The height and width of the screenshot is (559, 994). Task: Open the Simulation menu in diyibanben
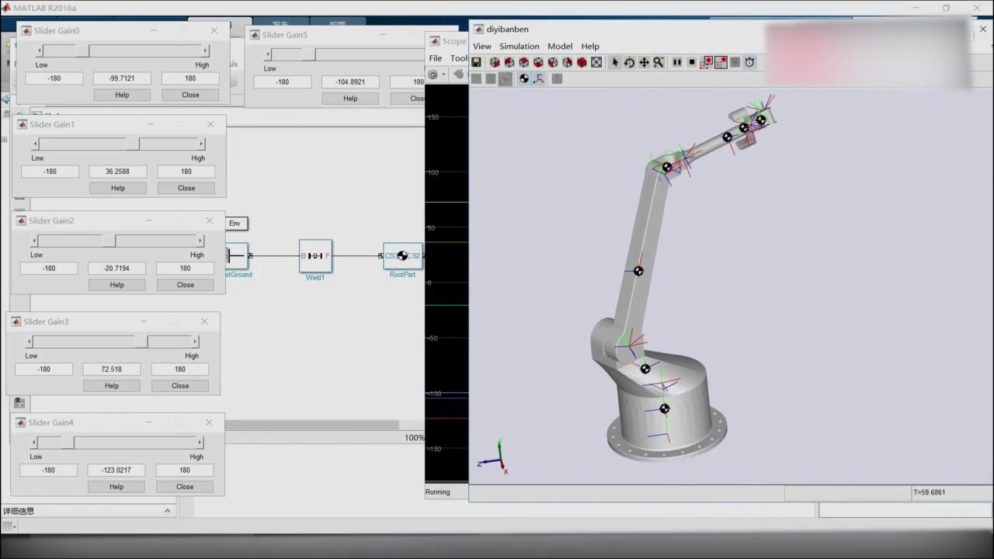(x=519, y=46)
